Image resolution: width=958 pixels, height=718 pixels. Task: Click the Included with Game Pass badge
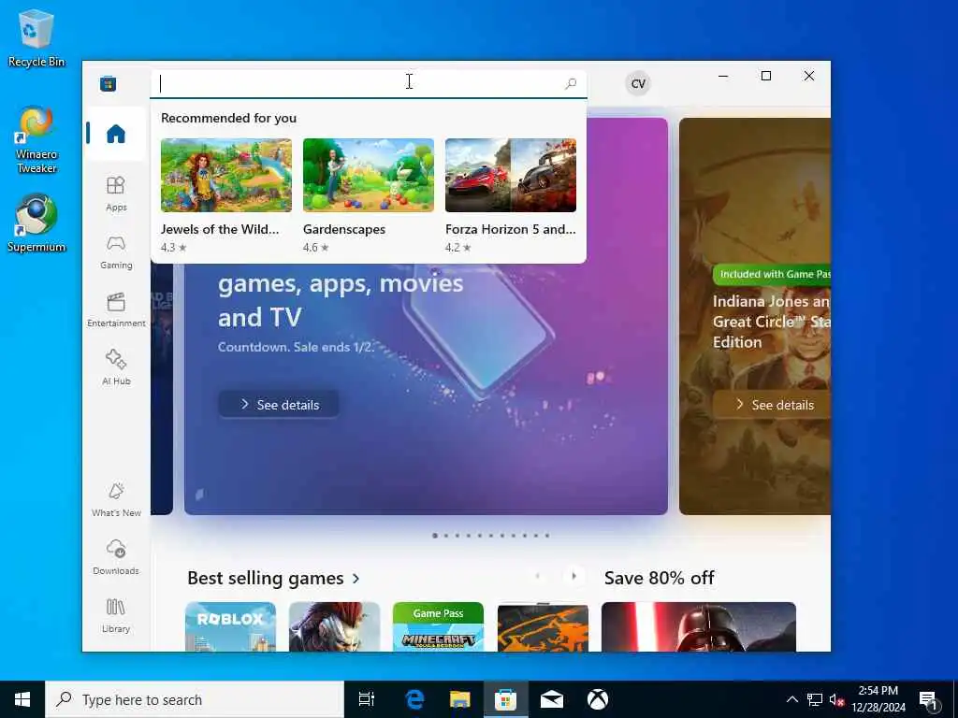coord(772,274)
